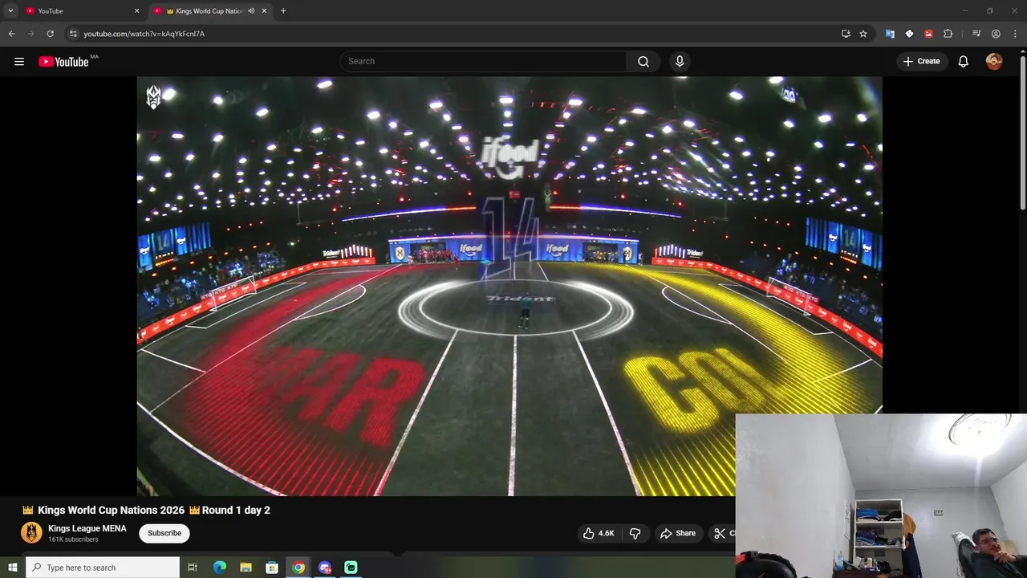Viewport: 1027px width, 578px height.
Task: Open Chrome's three-dot menu
Action: tap(1015, 34)
